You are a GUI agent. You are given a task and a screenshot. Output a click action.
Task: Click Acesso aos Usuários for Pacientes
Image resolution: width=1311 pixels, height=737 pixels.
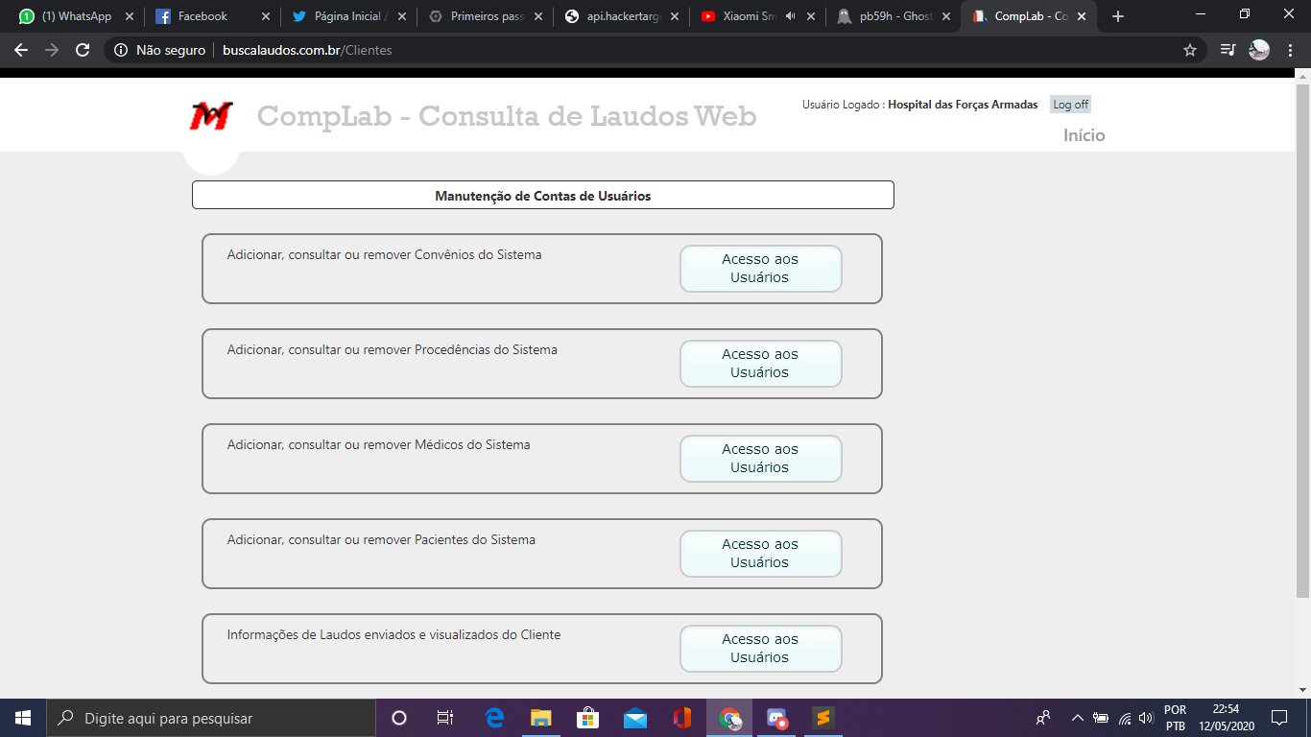pyautogui.click(x=760, y=554)
